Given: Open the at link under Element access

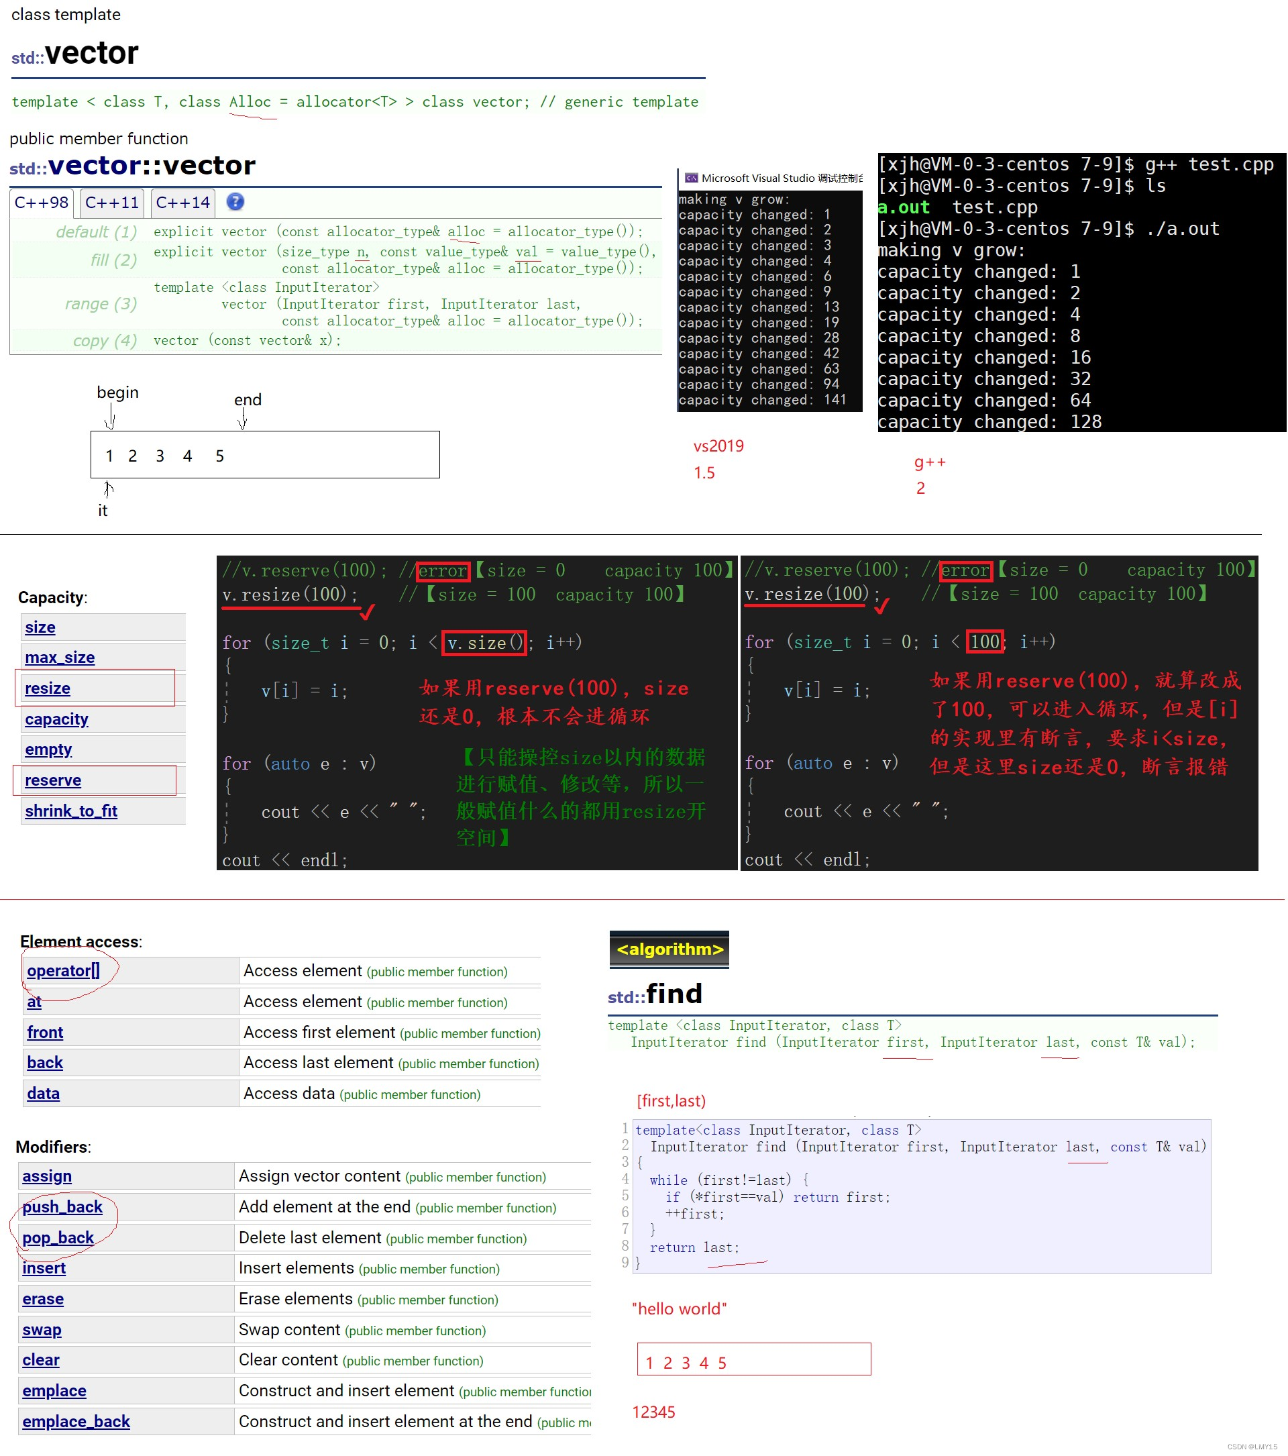Looking at the screenshot, I should coord(34,1001).
